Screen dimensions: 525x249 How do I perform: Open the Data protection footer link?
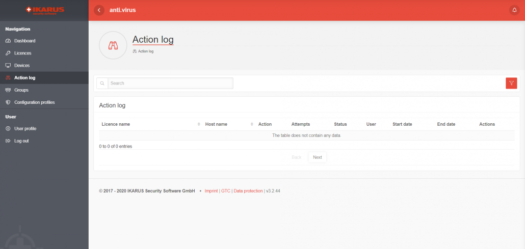pos(248,191)
